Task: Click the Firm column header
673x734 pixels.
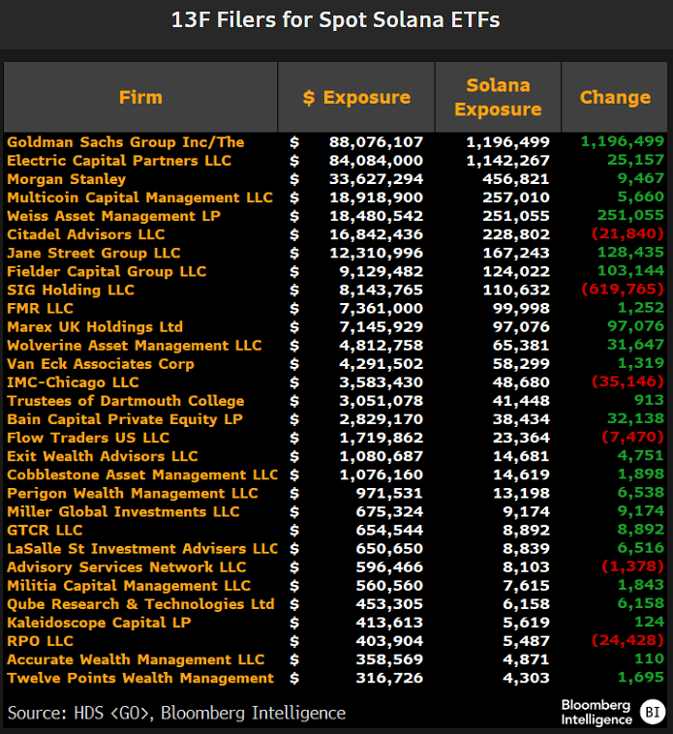Action: coord(140,98)
